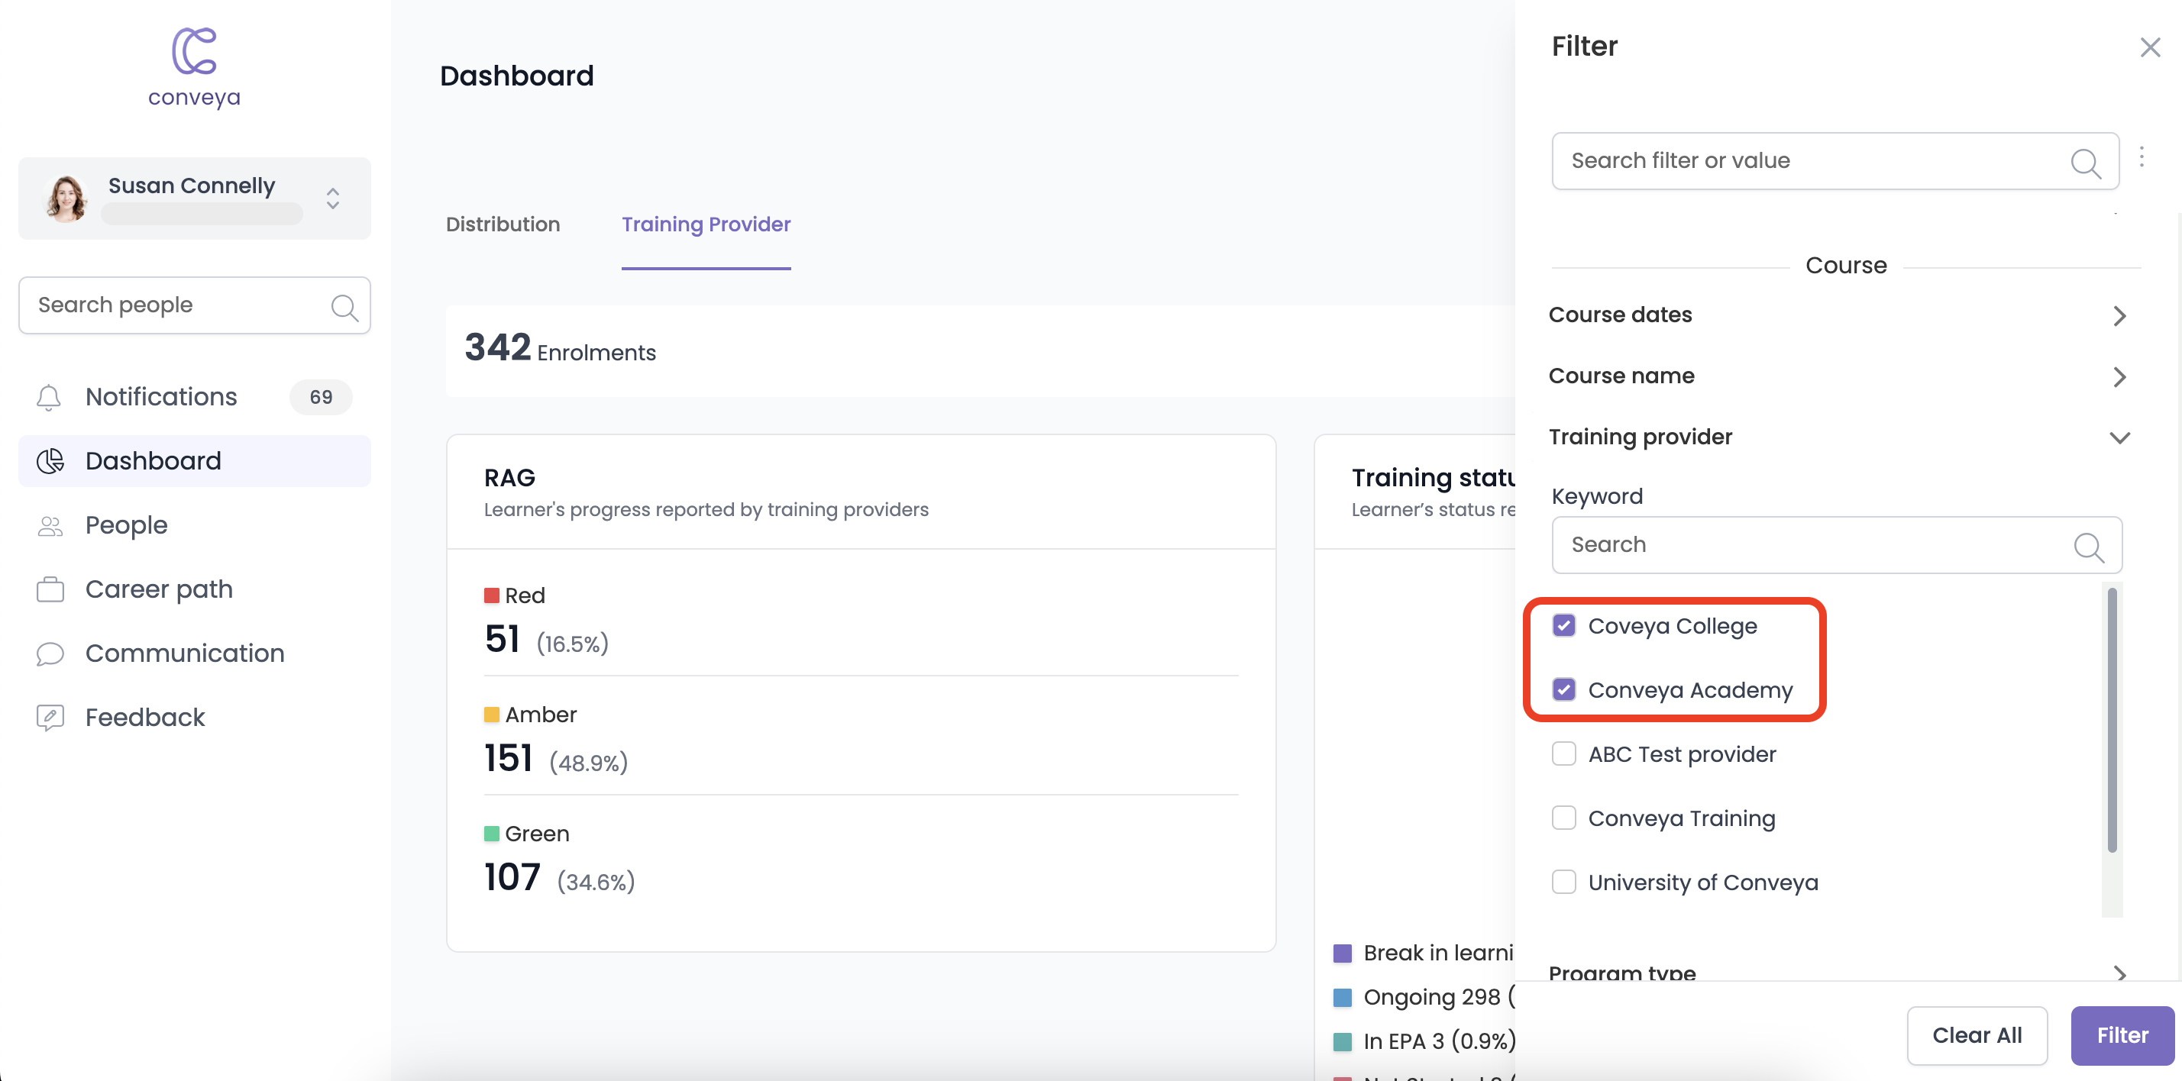Click the Course dates chevron arrow
Image resolution: width=2182 pixels, height=1081 pixels.
[x=2119, y=316]
